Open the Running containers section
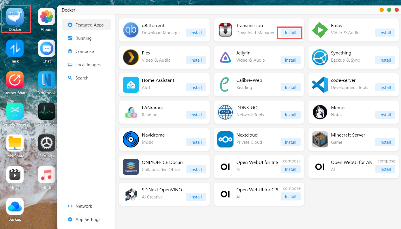Viewport: 401px width, 229px height. (x=86, y=38)
